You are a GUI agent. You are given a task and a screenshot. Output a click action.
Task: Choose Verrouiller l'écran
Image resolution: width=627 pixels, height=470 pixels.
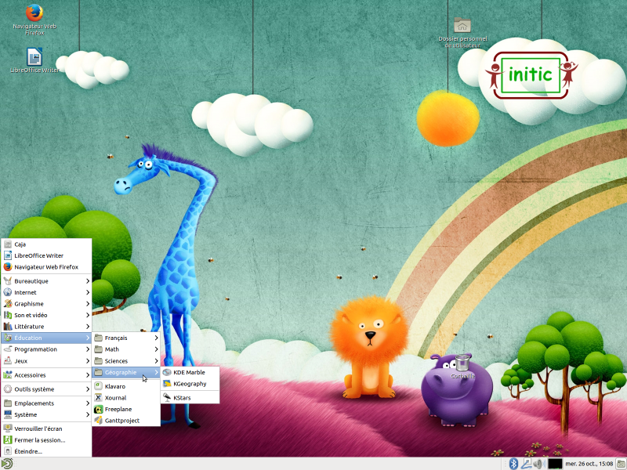[46, 428]
